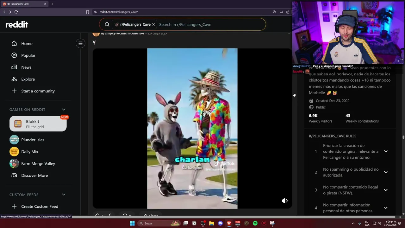Click the Brave browser taskbar icon
This screenshot has height=228, width=405.
(229, 223)
